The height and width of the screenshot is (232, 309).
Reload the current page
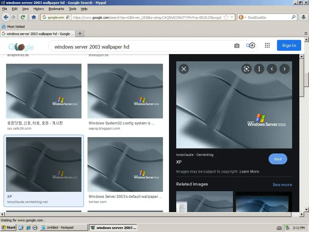click(23, 17)
